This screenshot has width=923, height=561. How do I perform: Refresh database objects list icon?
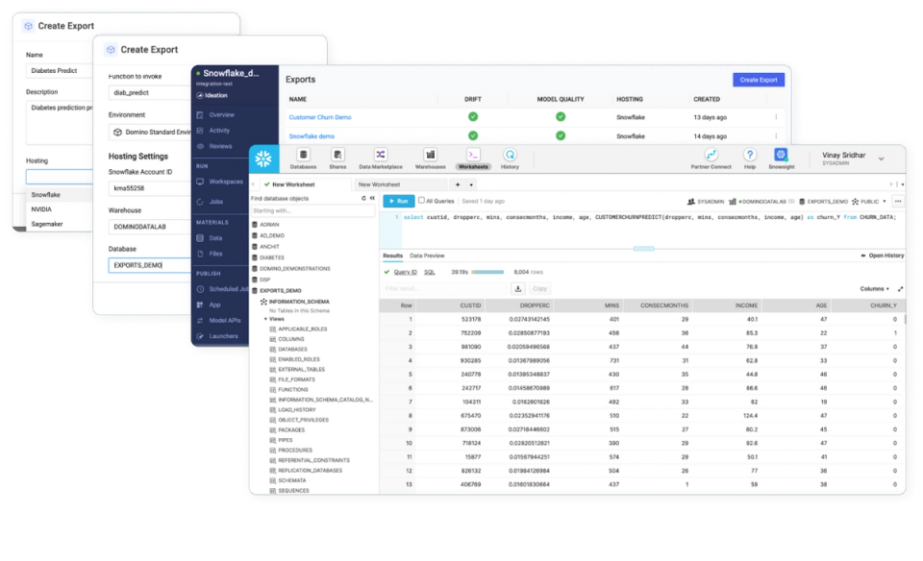pos(363,198)
